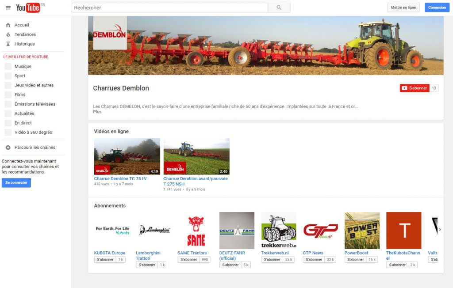The height and width of the screenshot is (288, 453).
Task: Subscribe to Trekkerweb.nl
Action: tap(272, 259)
